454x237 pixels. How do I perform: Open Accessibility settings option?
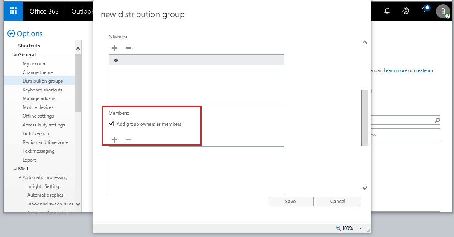[44, 125]
